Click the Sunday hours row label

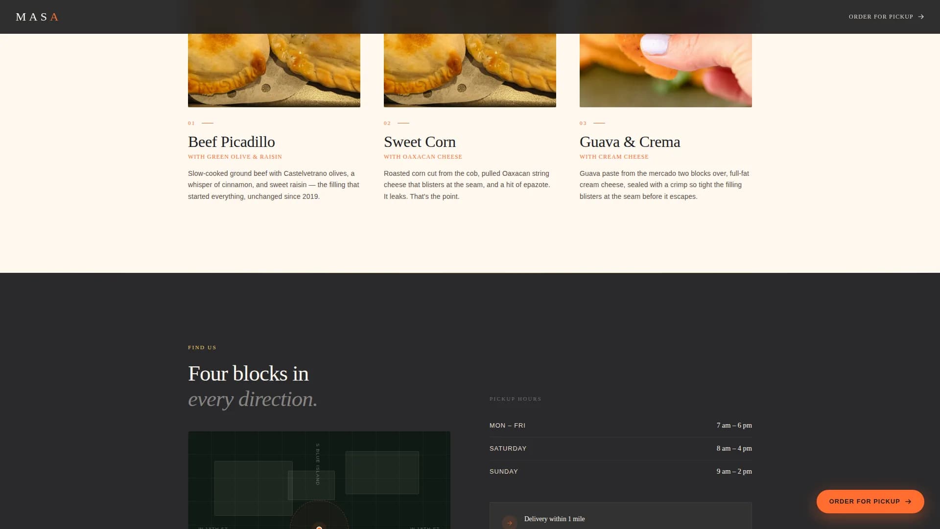click(x=503, y=472)
